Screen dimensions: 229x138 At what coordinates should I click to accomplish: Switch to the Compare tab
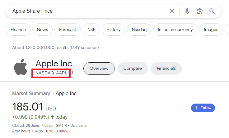133,69
